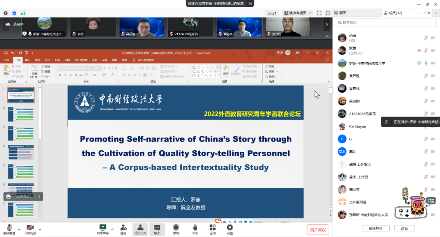Open the three-dot more options in members panel
This screenshot has height=237, width=440.
424,13
